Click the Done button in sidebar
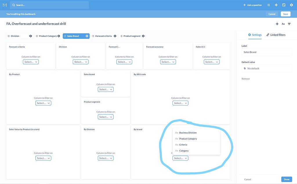 (287, 179)
